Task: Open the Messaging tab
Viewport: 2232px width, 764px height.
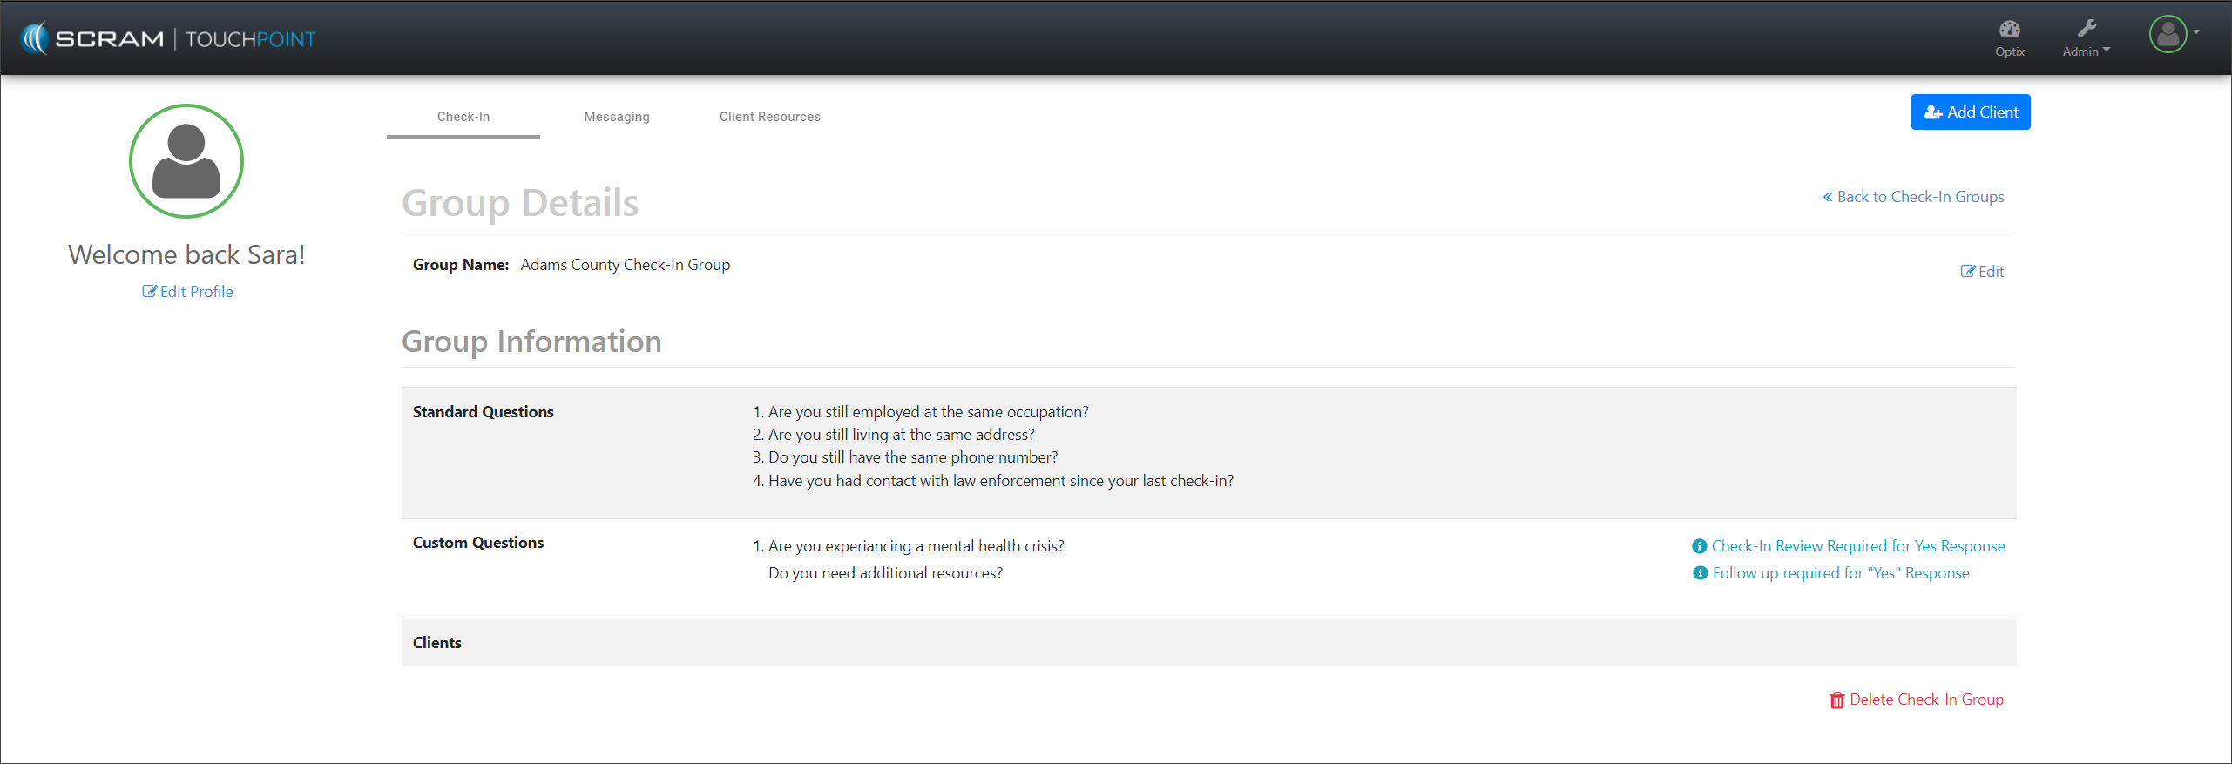Action: (617, 117)
